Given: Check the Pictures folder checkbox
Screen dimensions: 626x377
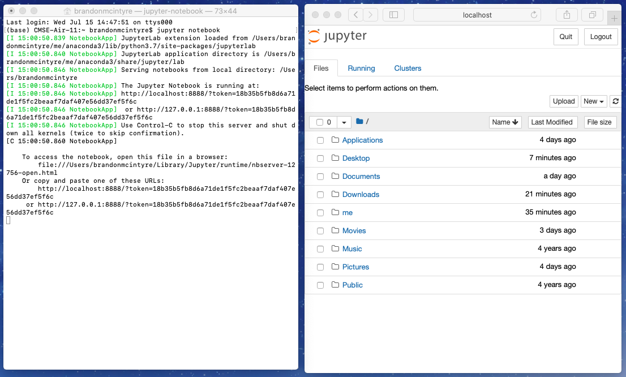Looking at the screenshot, I should tap(320, 267).
